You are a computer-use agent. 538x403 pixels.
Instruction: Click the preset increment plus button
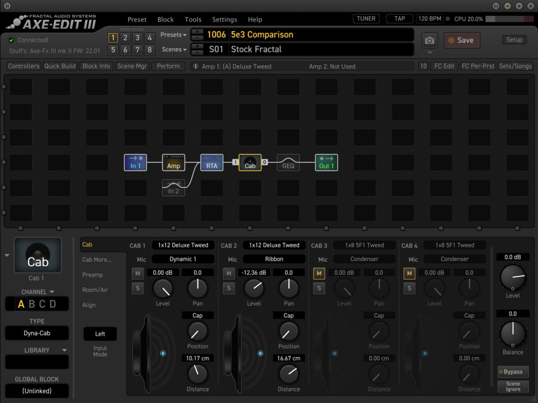(x=197, y=32)
